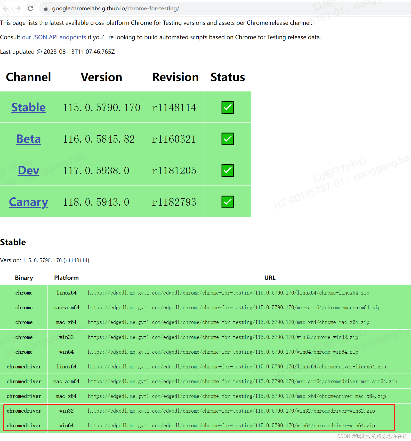Click the Version column header
This screenshot has height=441, width=411.
[x=101, y=77]
